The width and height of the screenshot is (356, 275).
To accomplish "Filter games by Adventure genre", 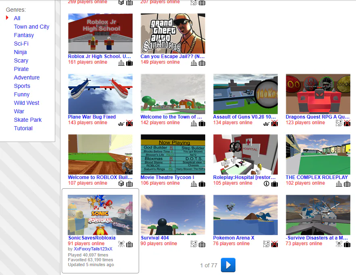I will (x=27, y=77).
